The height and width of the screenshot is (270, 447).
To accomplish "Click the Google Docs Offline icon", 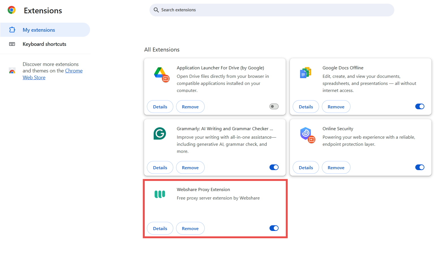I will 306,73.
